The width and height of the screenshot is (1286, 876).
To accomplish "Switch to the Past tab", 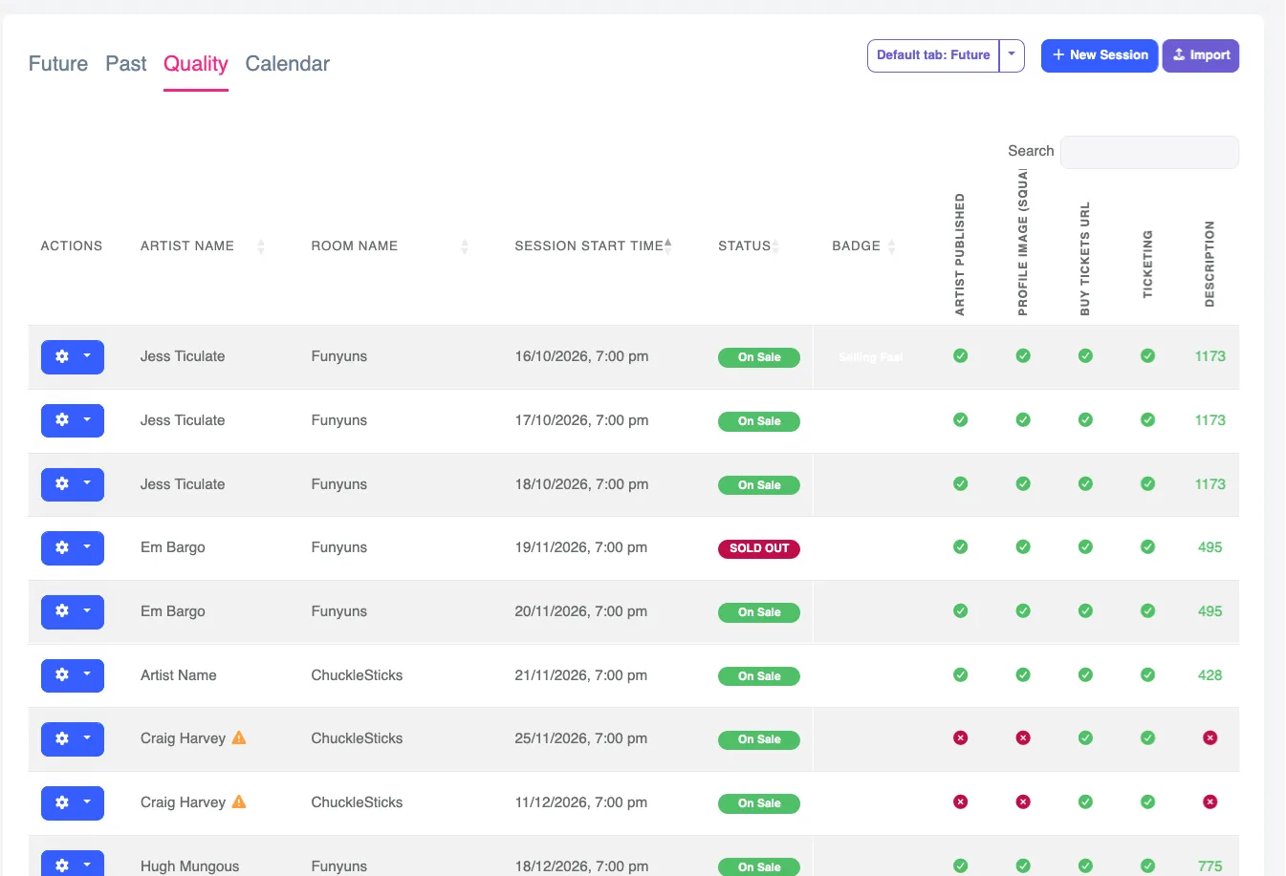I will point(126,64).
